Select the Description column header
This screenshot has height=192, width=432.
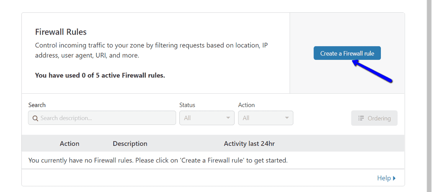[130, 143]
